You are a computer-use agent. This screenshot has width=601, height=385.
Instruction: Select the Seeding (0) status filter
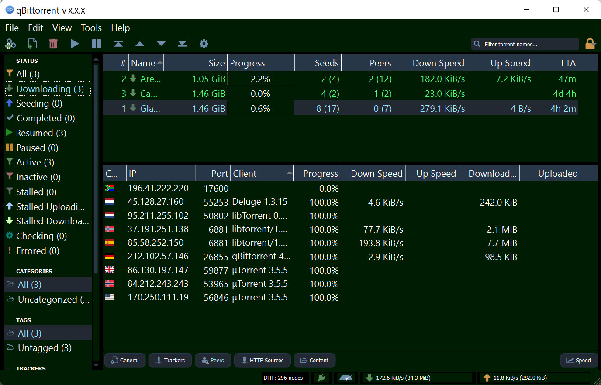[48, 103]
